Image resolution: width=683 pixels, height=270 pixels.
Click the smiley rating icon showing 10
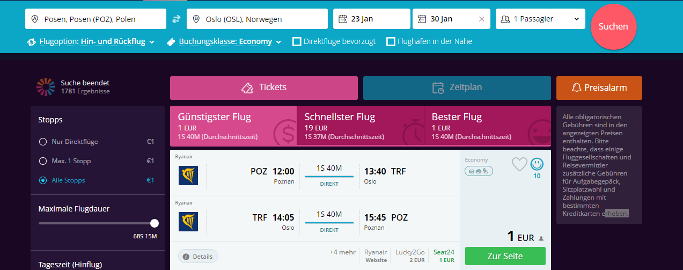(x=537, y=164)
